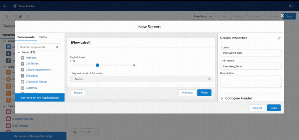Click the English Level slider handle

click(98, 65)
